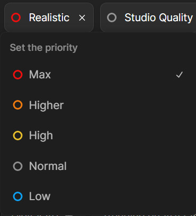Image resolution: width=196 pixels, height=216 pixels.
Task: Click empty area right of Normal row
Action: [x=130, y=166]
